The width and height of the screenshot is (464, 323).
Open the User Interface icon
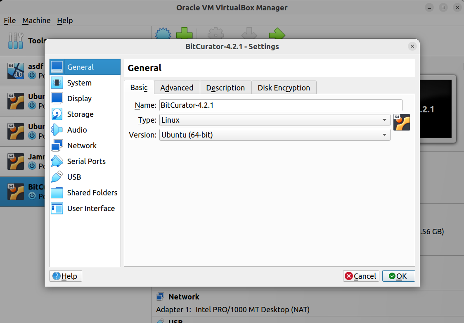click(x=57, y=209)
